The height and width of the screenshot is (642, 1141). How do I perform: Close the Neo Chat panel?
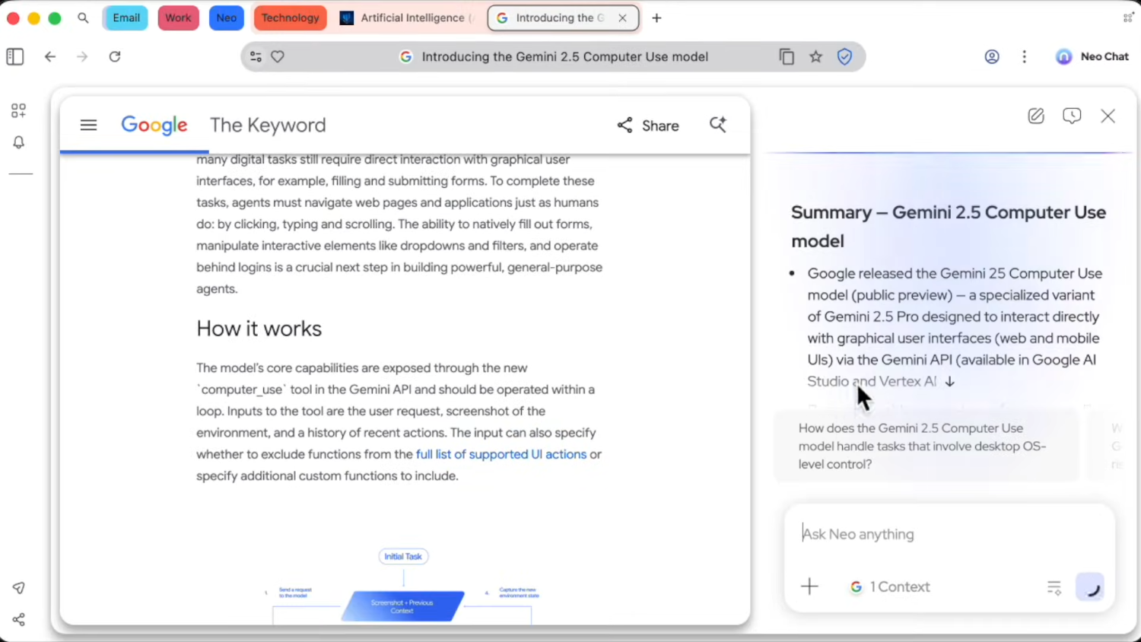click(x=1108, y=116)
